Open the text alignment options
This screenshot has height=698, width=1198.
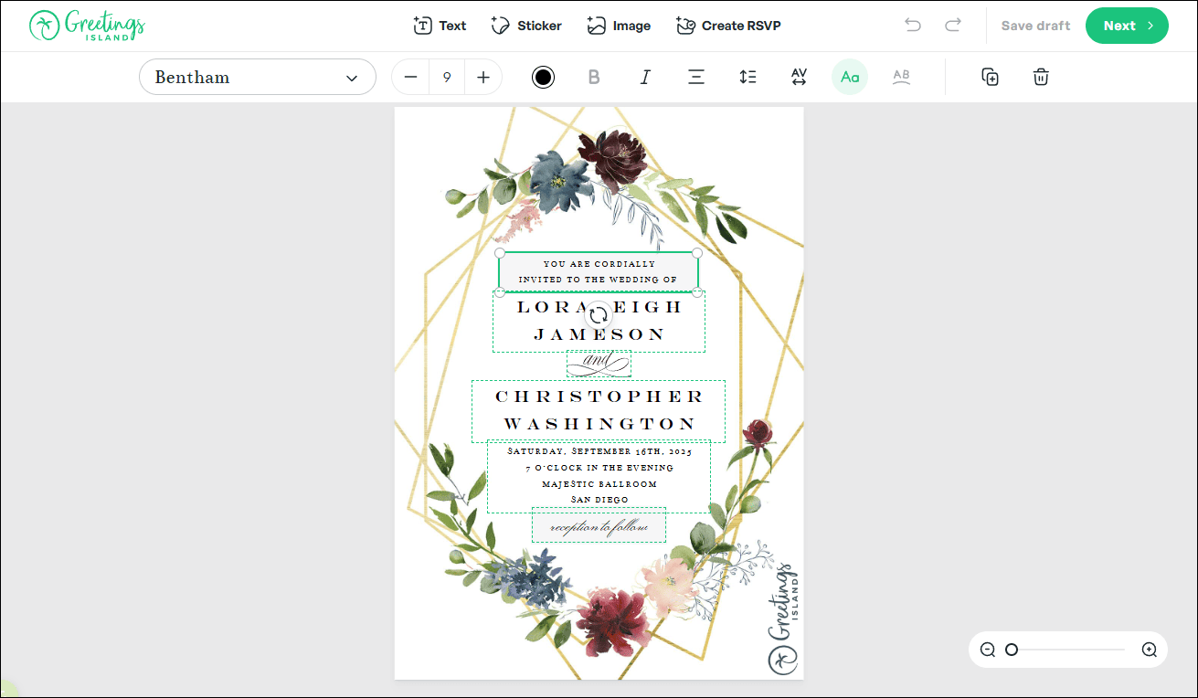696,77
